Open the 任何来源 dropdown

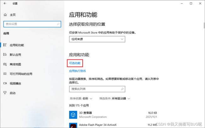tap(97, 39)
